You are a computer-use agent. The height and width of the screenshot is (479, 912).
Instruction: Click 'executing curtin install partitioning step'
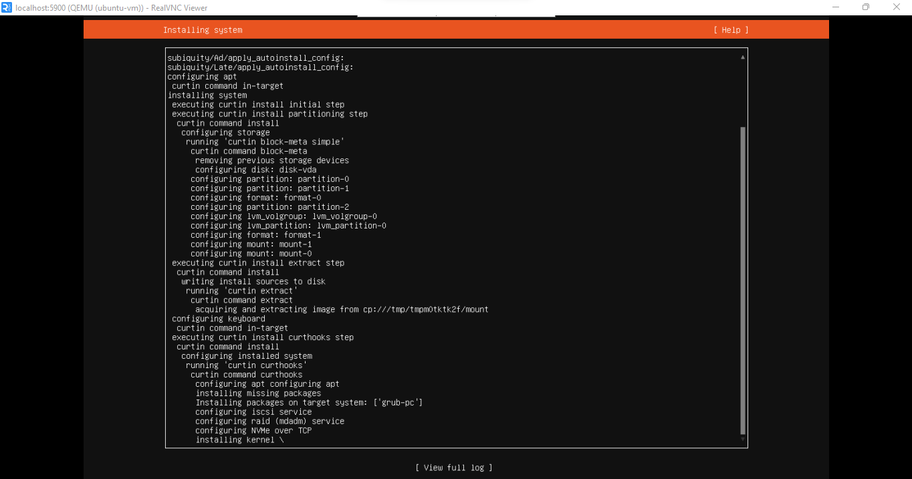pos(269,114)
